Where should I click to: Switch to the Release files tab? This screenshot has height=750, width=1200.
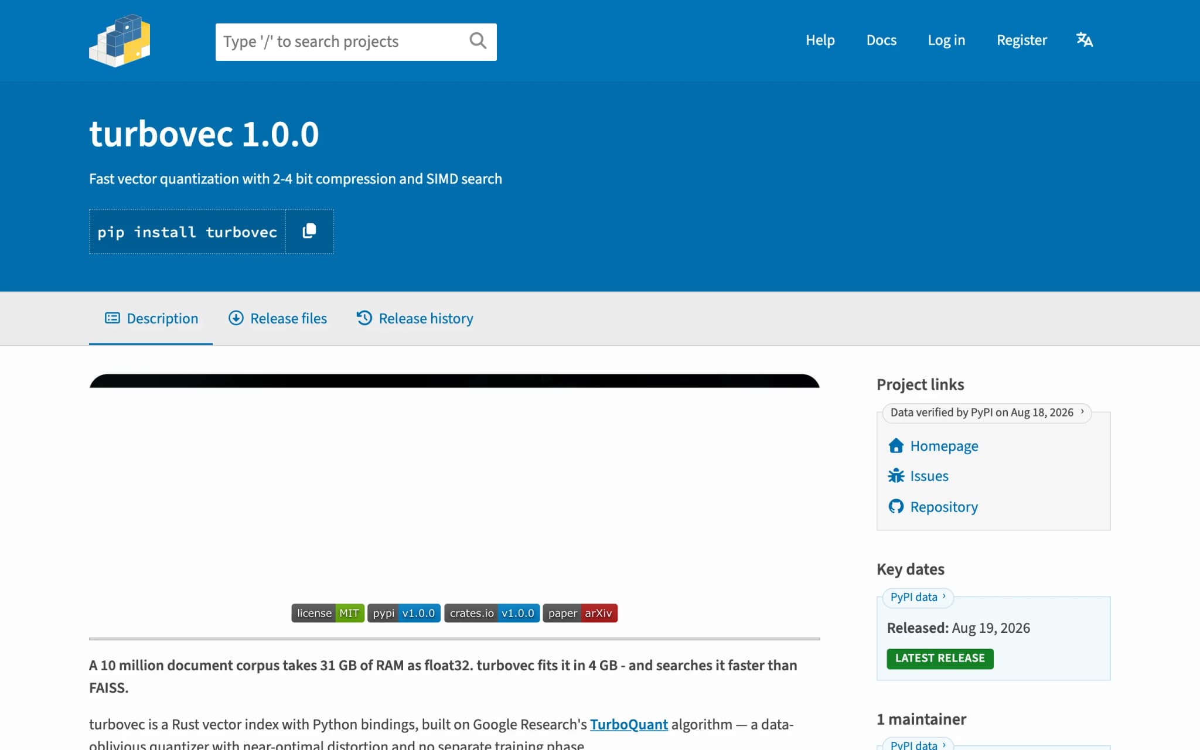pyautogui.click(x=277, y=318)
